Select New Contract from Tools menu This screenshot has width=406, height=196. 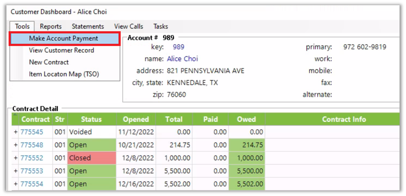tap(49, 62)
